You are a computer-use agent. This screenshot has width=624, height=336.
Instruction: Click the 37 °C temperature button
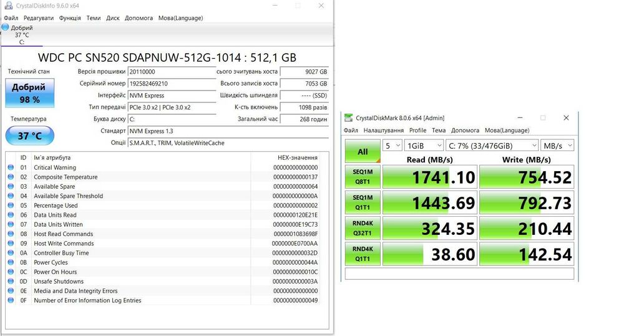(29, 136)
